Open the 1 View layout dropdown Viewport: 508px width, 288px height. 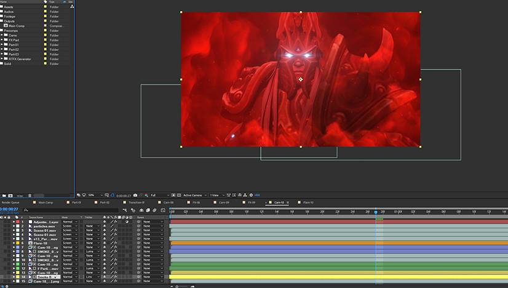point(217,195)
